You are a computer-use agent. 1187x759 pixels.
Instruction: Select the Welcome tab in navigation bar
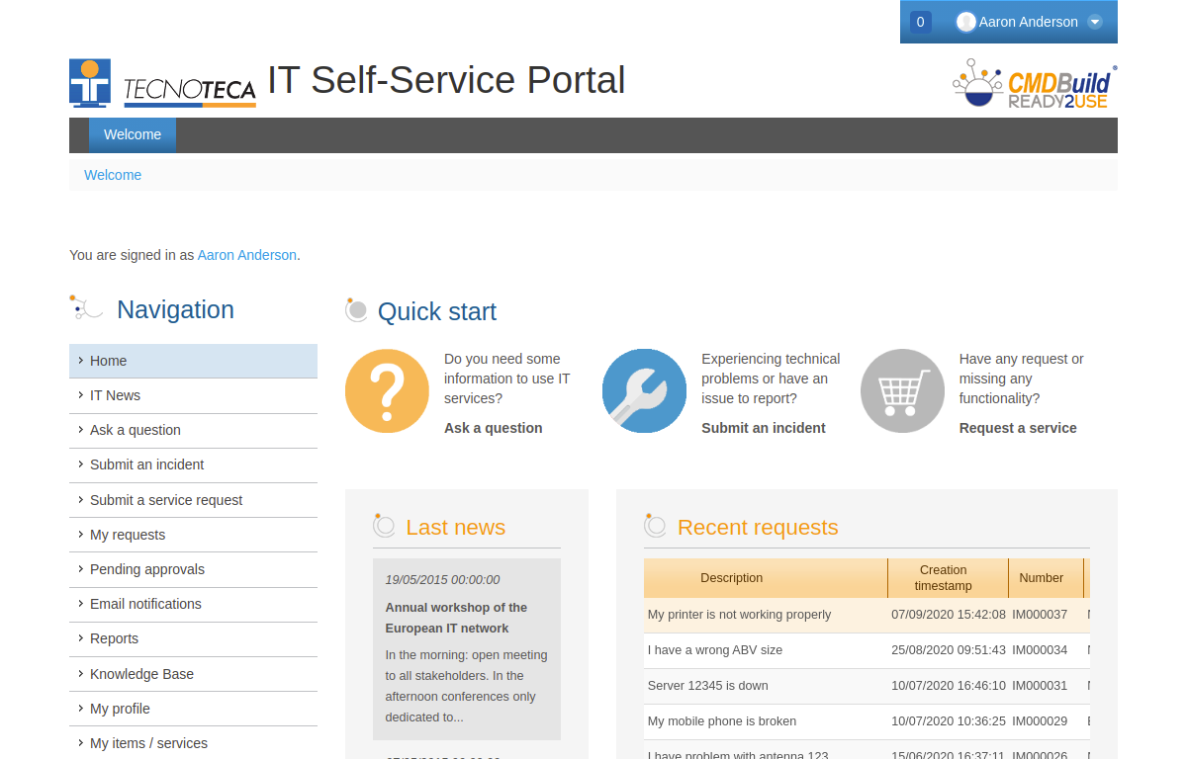pyautogui.click(x=133, y=135)
